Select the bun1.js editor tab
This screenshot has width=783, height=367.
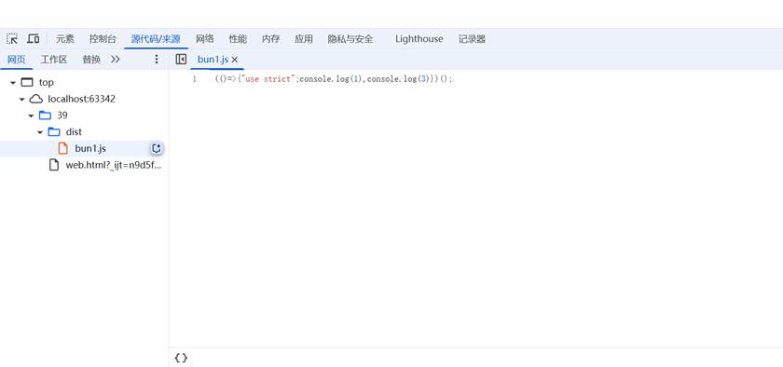pyautogui.click(x=213, y=60)
